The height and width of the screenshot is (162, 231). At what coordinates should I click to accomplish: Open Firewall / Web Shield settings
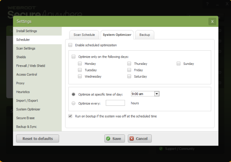click(x=31, y=66)
